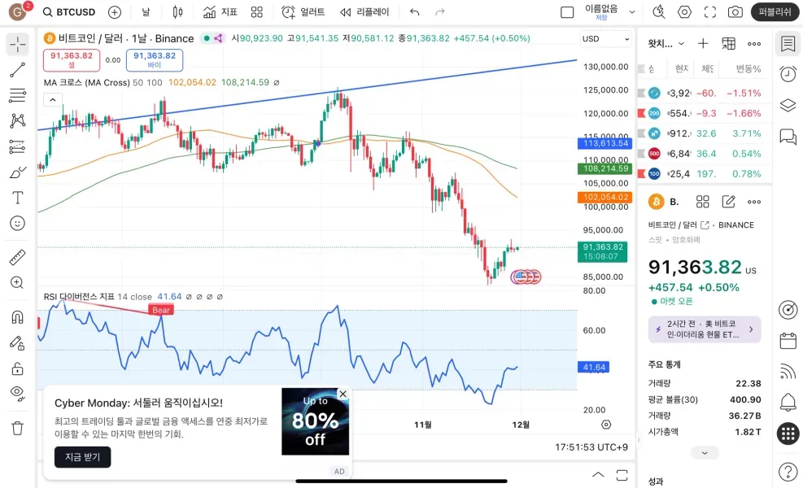Toggle lock all drawings

[17, 368]
